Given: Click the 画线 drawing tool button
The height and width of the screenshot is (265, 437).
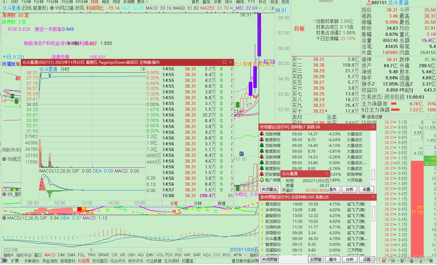Looking at the screenshot, I should point(240,2).
